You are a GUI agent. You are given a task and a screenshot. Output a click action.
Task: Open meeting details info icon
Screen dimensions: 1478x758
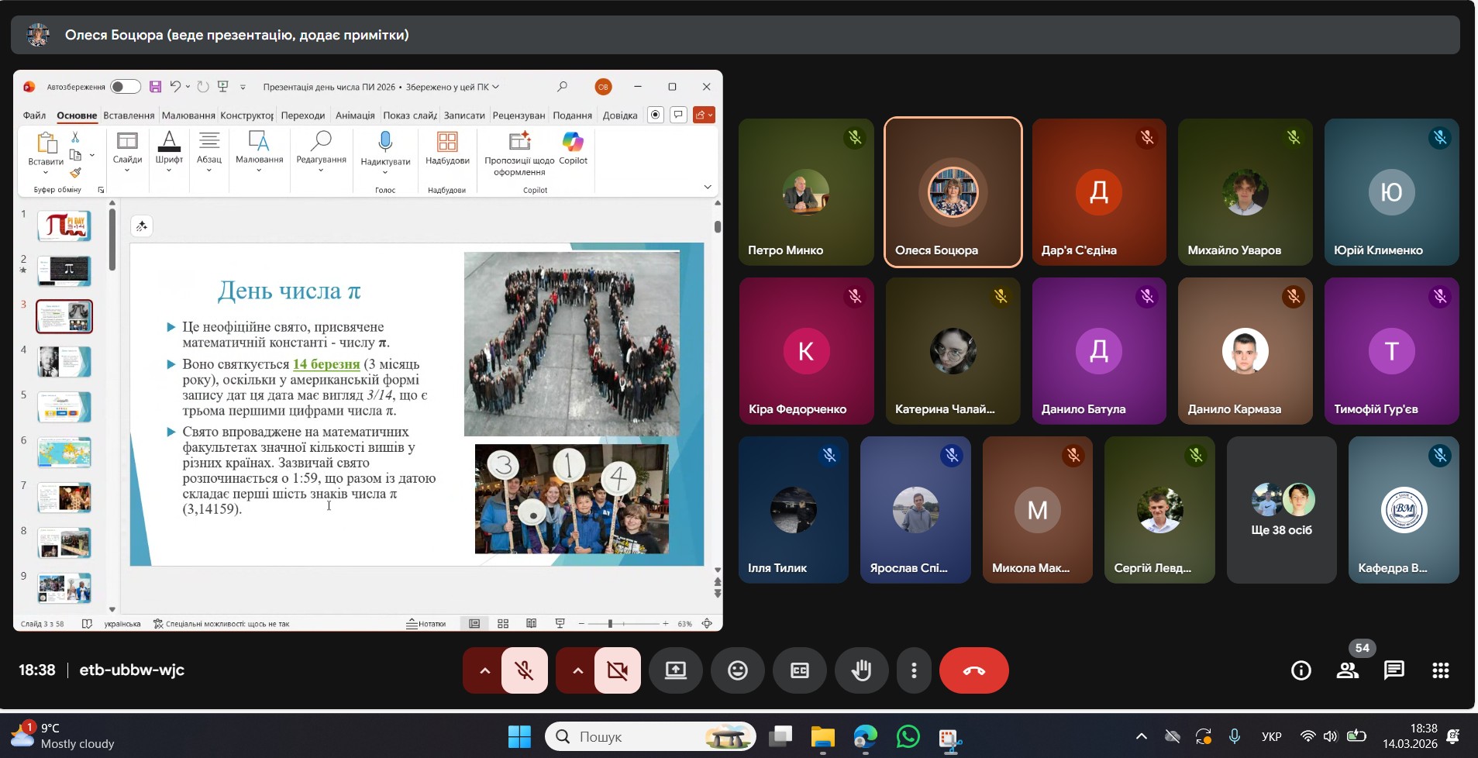1301,670
